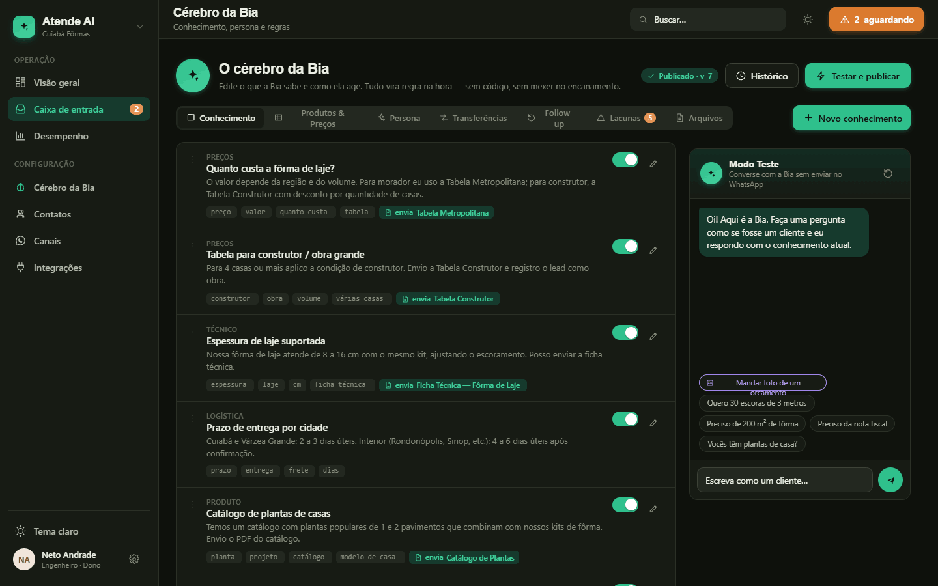Click drag handle of 'Espessura de laje' card
The image size is (938, 586).
[193, 331]
